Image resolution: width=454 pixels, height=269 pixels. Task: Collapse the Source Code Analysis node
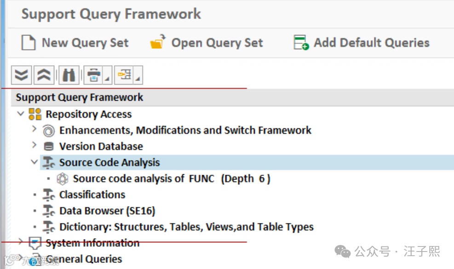pyautogui.click(x=34, y=162)
